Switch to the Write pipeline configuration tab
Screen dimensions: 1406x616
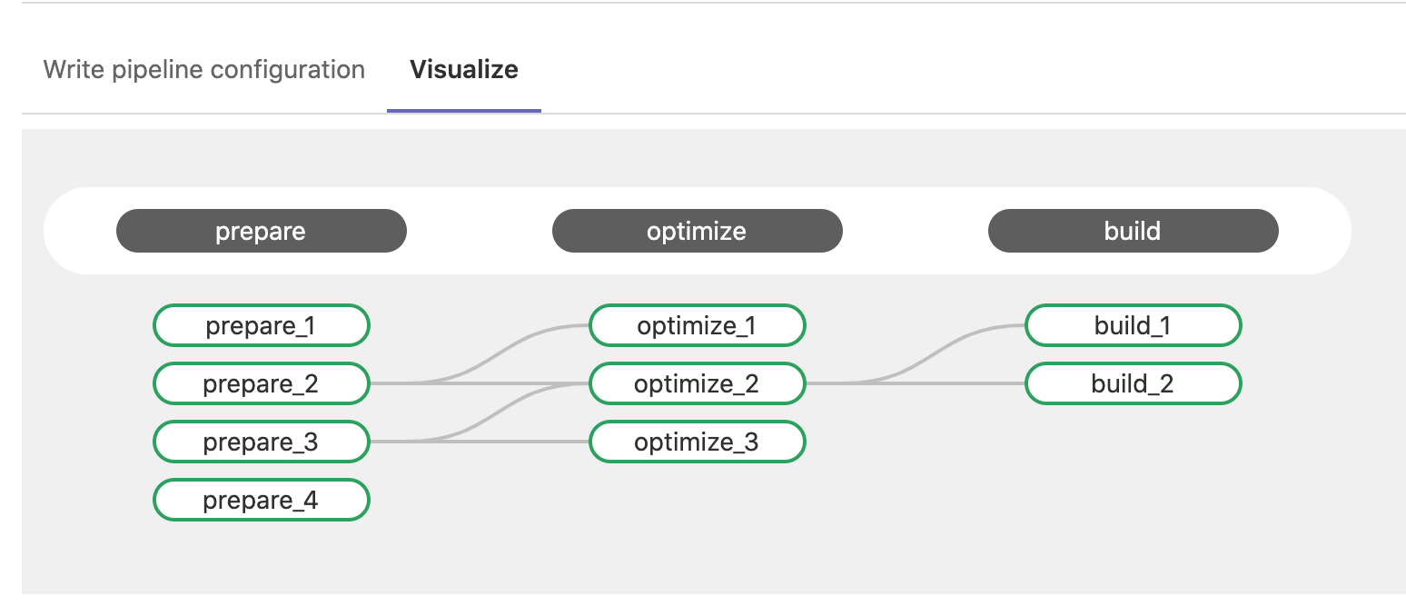click(202, 69)
